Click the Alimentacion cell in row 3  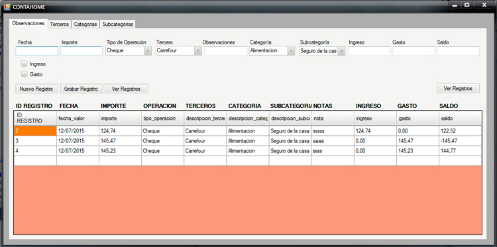coord(248,141)
